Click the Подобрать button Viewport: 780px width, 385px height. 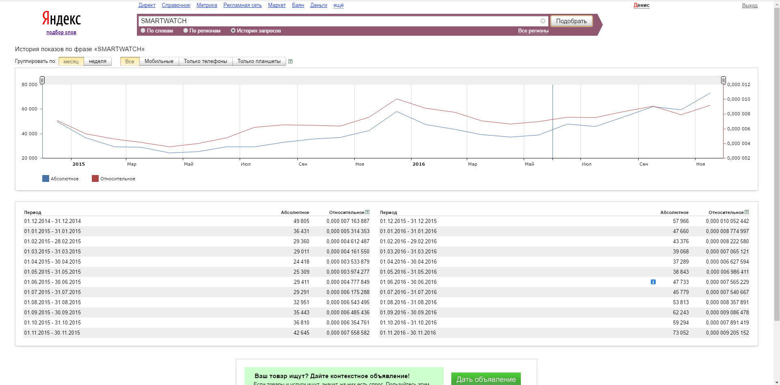[x=571, y=21]
